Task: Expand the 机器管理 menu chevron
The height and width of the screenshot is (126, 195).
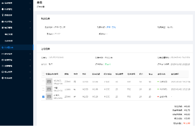Action: point(30,9)
